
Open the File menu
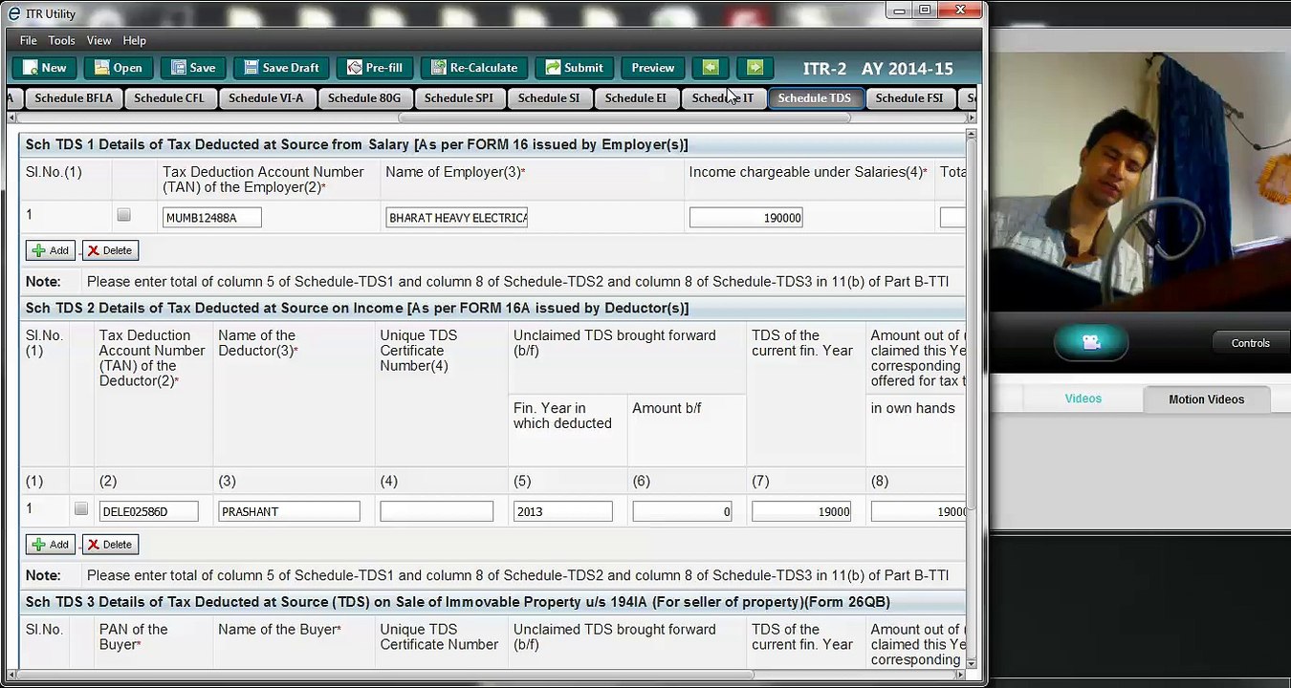click(29, 40)
